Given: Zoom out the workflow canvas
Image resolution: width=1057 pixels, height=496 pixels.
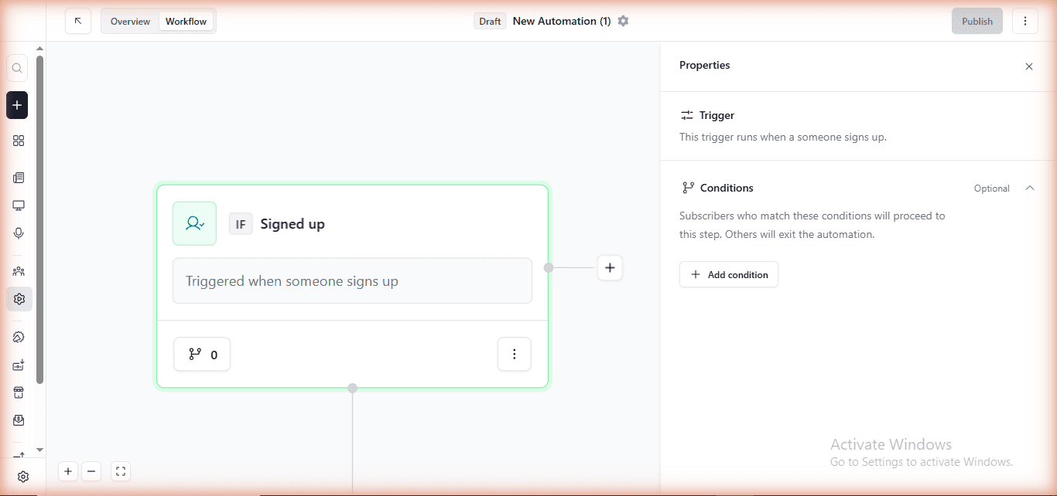Looking at the screenshot, I should point(91,471).
